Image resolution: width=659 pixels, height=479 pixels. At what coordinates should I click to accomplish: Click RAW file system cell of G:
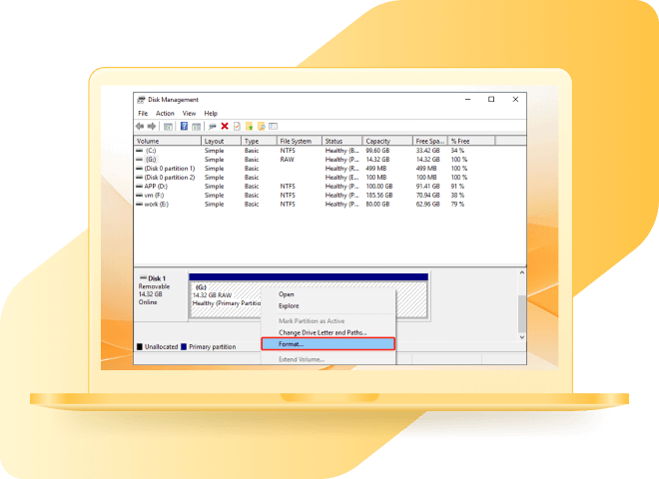tap(287, 160)
